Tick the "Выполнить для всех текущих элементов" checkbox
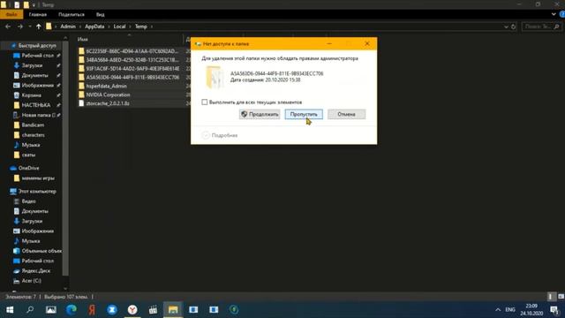Screen dimensions: 565x318 point(205,102)
